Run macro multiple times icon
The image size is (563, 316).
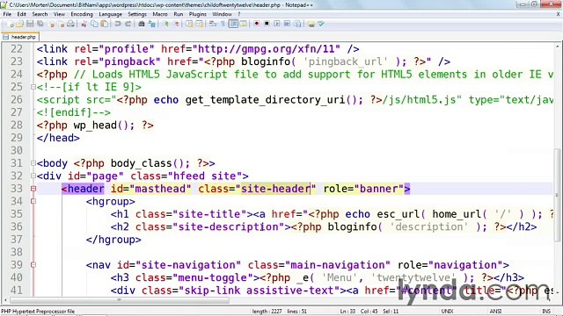(287, 24)
